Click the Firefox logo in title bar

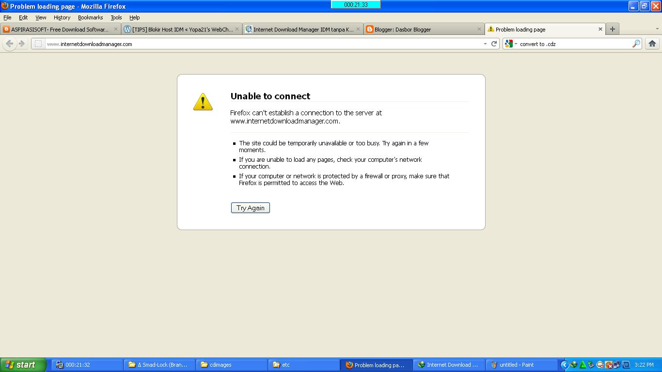(x=5, y=6)
